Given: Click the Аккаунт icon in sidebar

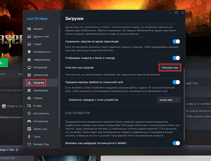Looking at the screenshot, I should [29, 29].
